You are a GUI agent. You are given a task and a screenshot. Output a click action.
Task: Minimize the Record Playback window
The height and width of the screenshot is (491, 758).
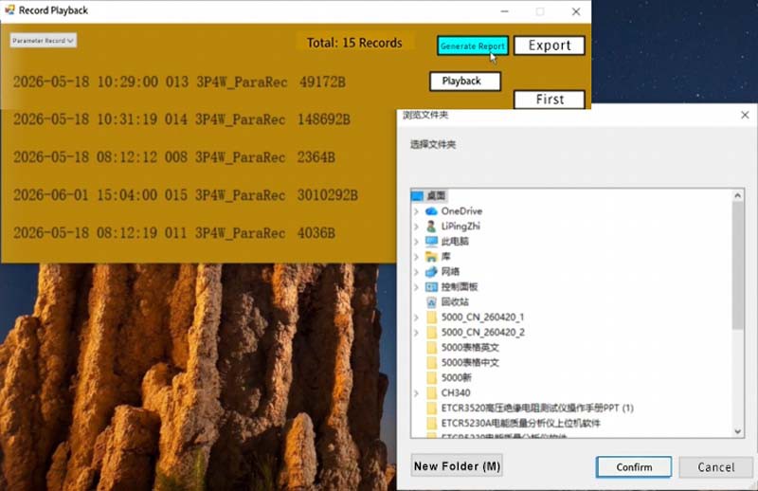[504, 11]
